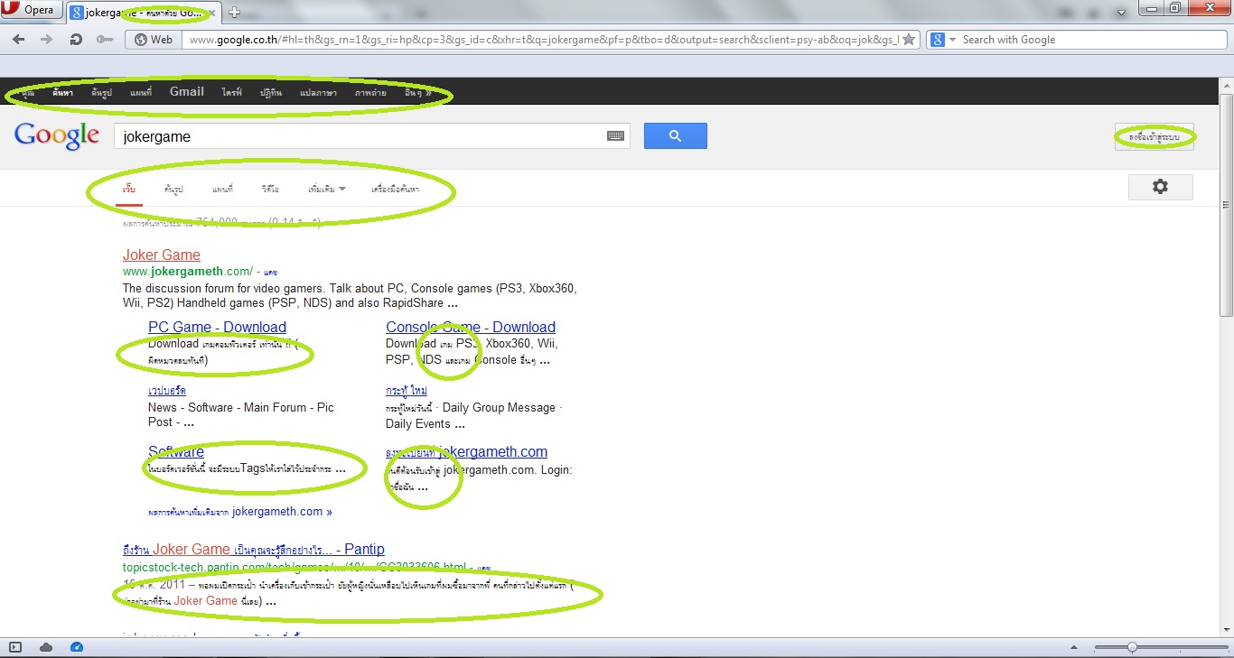Image resolution: width=1234 pixels, height=658 pixels.
Task: Open the on-screen keyboard icon
Action: click(615, 136)
